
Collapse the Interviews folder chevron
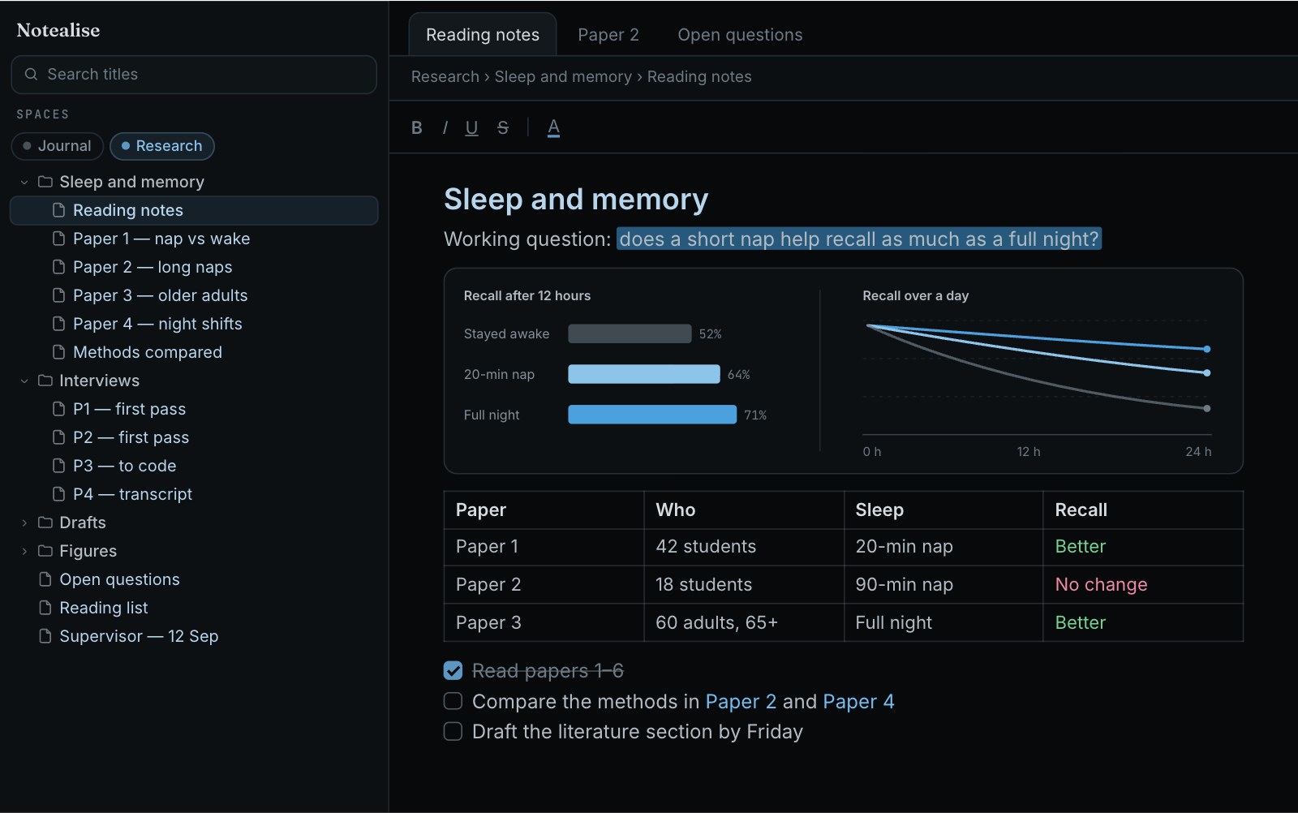24,381
